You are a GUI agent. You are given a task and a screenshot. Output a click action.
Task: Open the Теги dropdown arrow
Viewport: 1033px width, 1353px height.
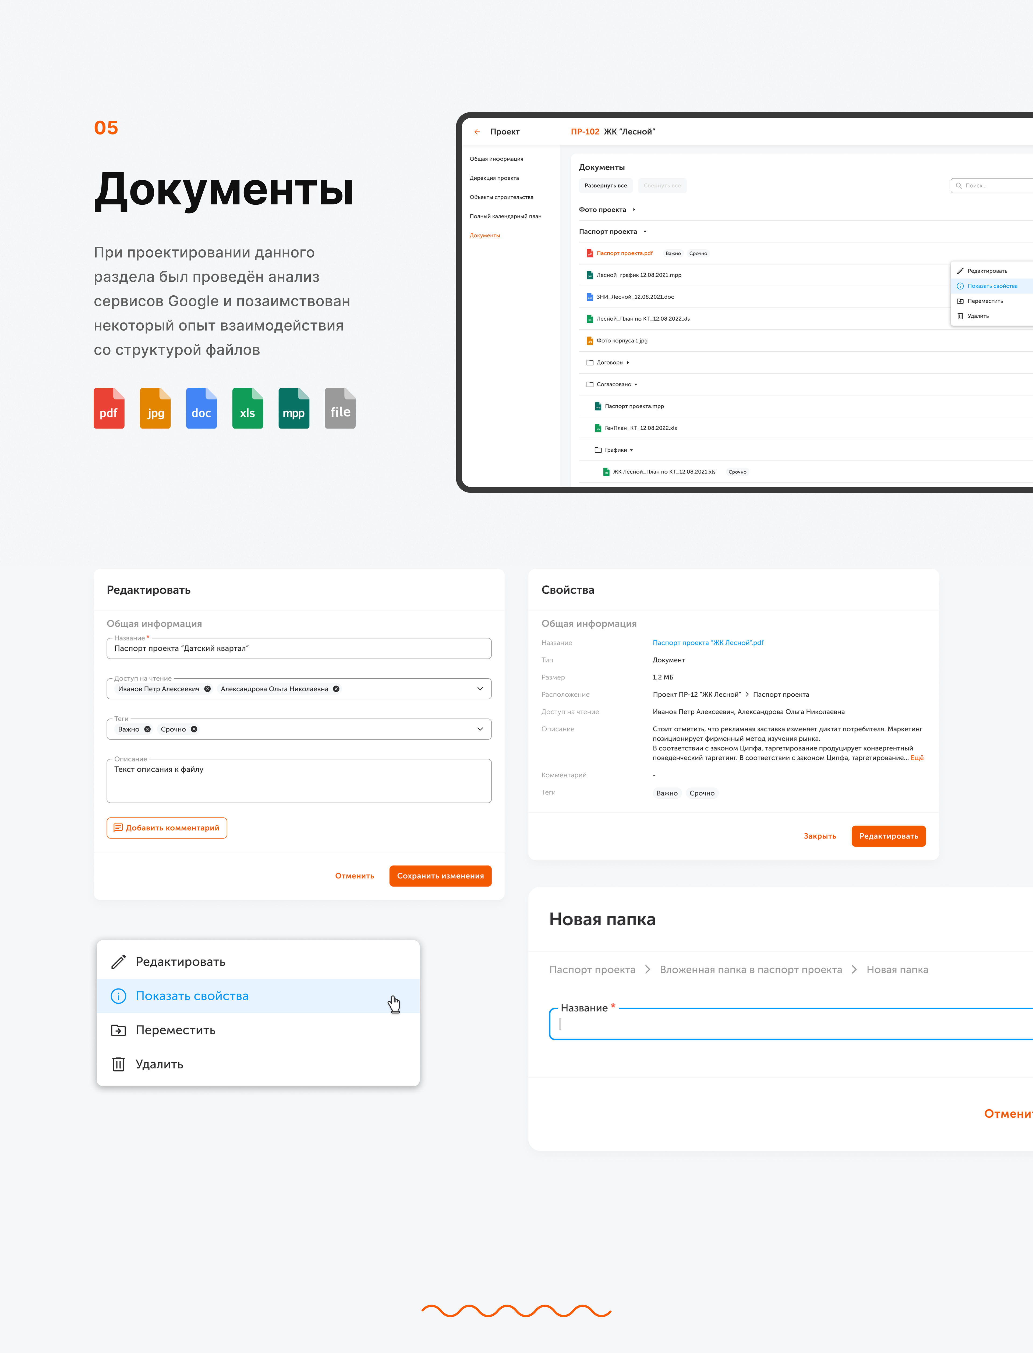[x=480, y=729]
